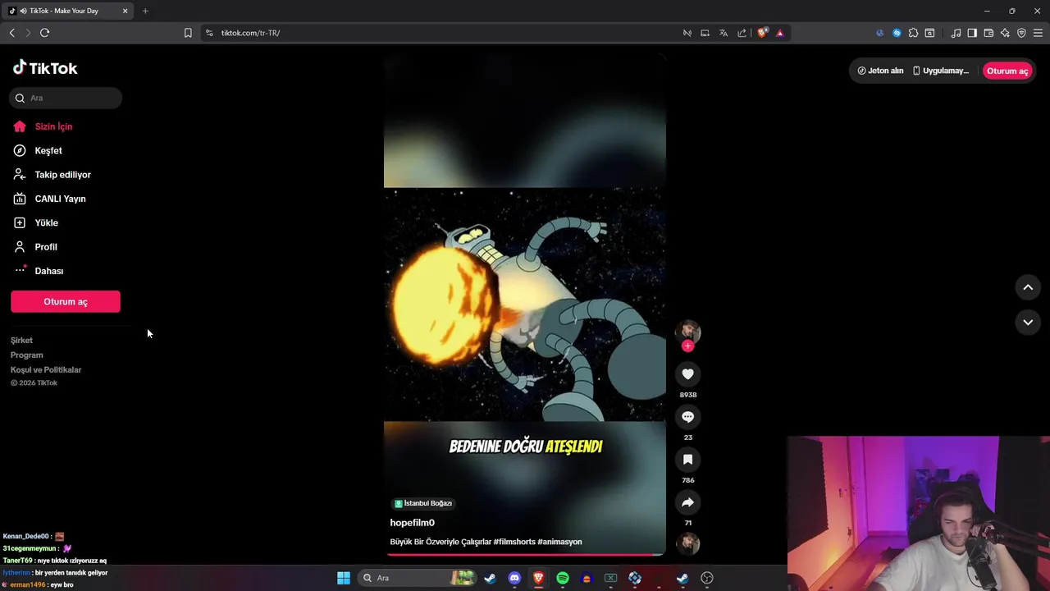Click the top-right Oturum aç button
Viewport: 1050px width, 591px height.
(1007, 71)
